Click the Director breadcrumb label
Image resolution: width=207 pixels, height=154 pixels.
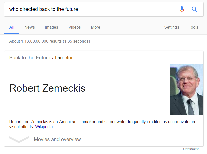[64, 58]
